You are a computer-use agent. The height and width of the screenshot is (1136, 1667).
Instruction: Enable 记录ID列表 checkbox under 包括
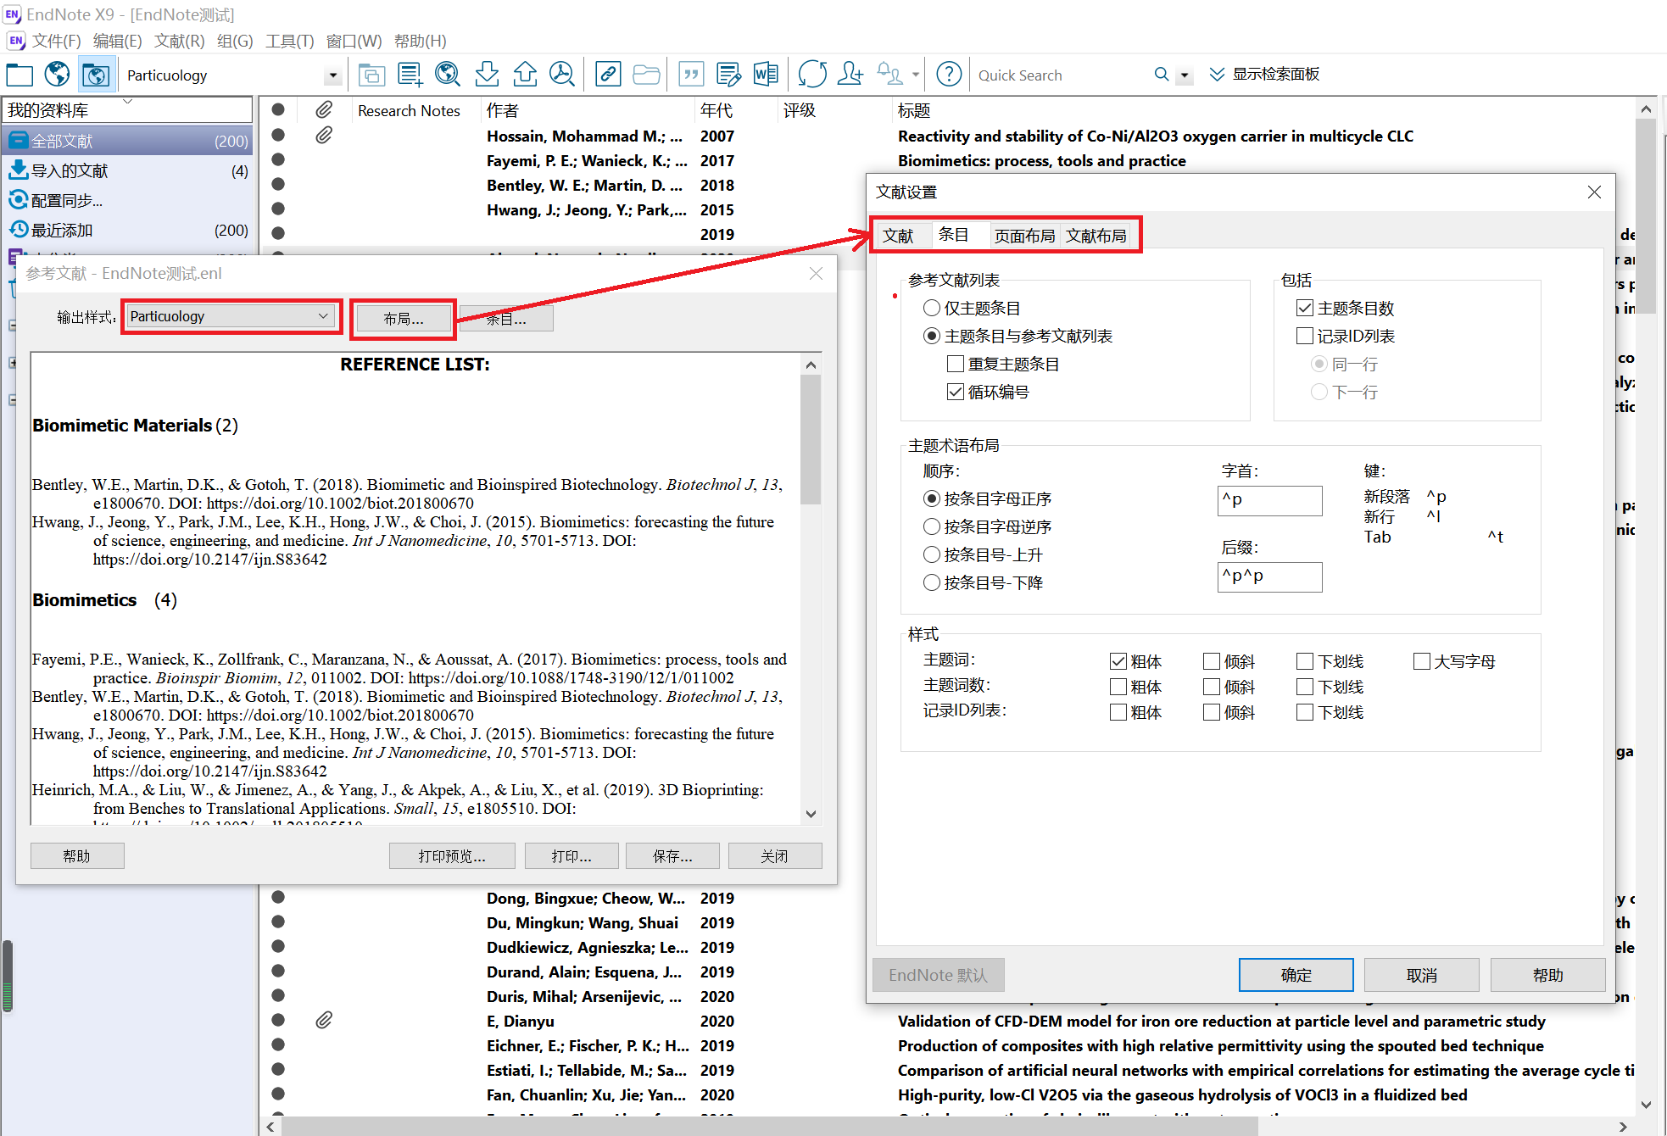(x=1305, y=336)
